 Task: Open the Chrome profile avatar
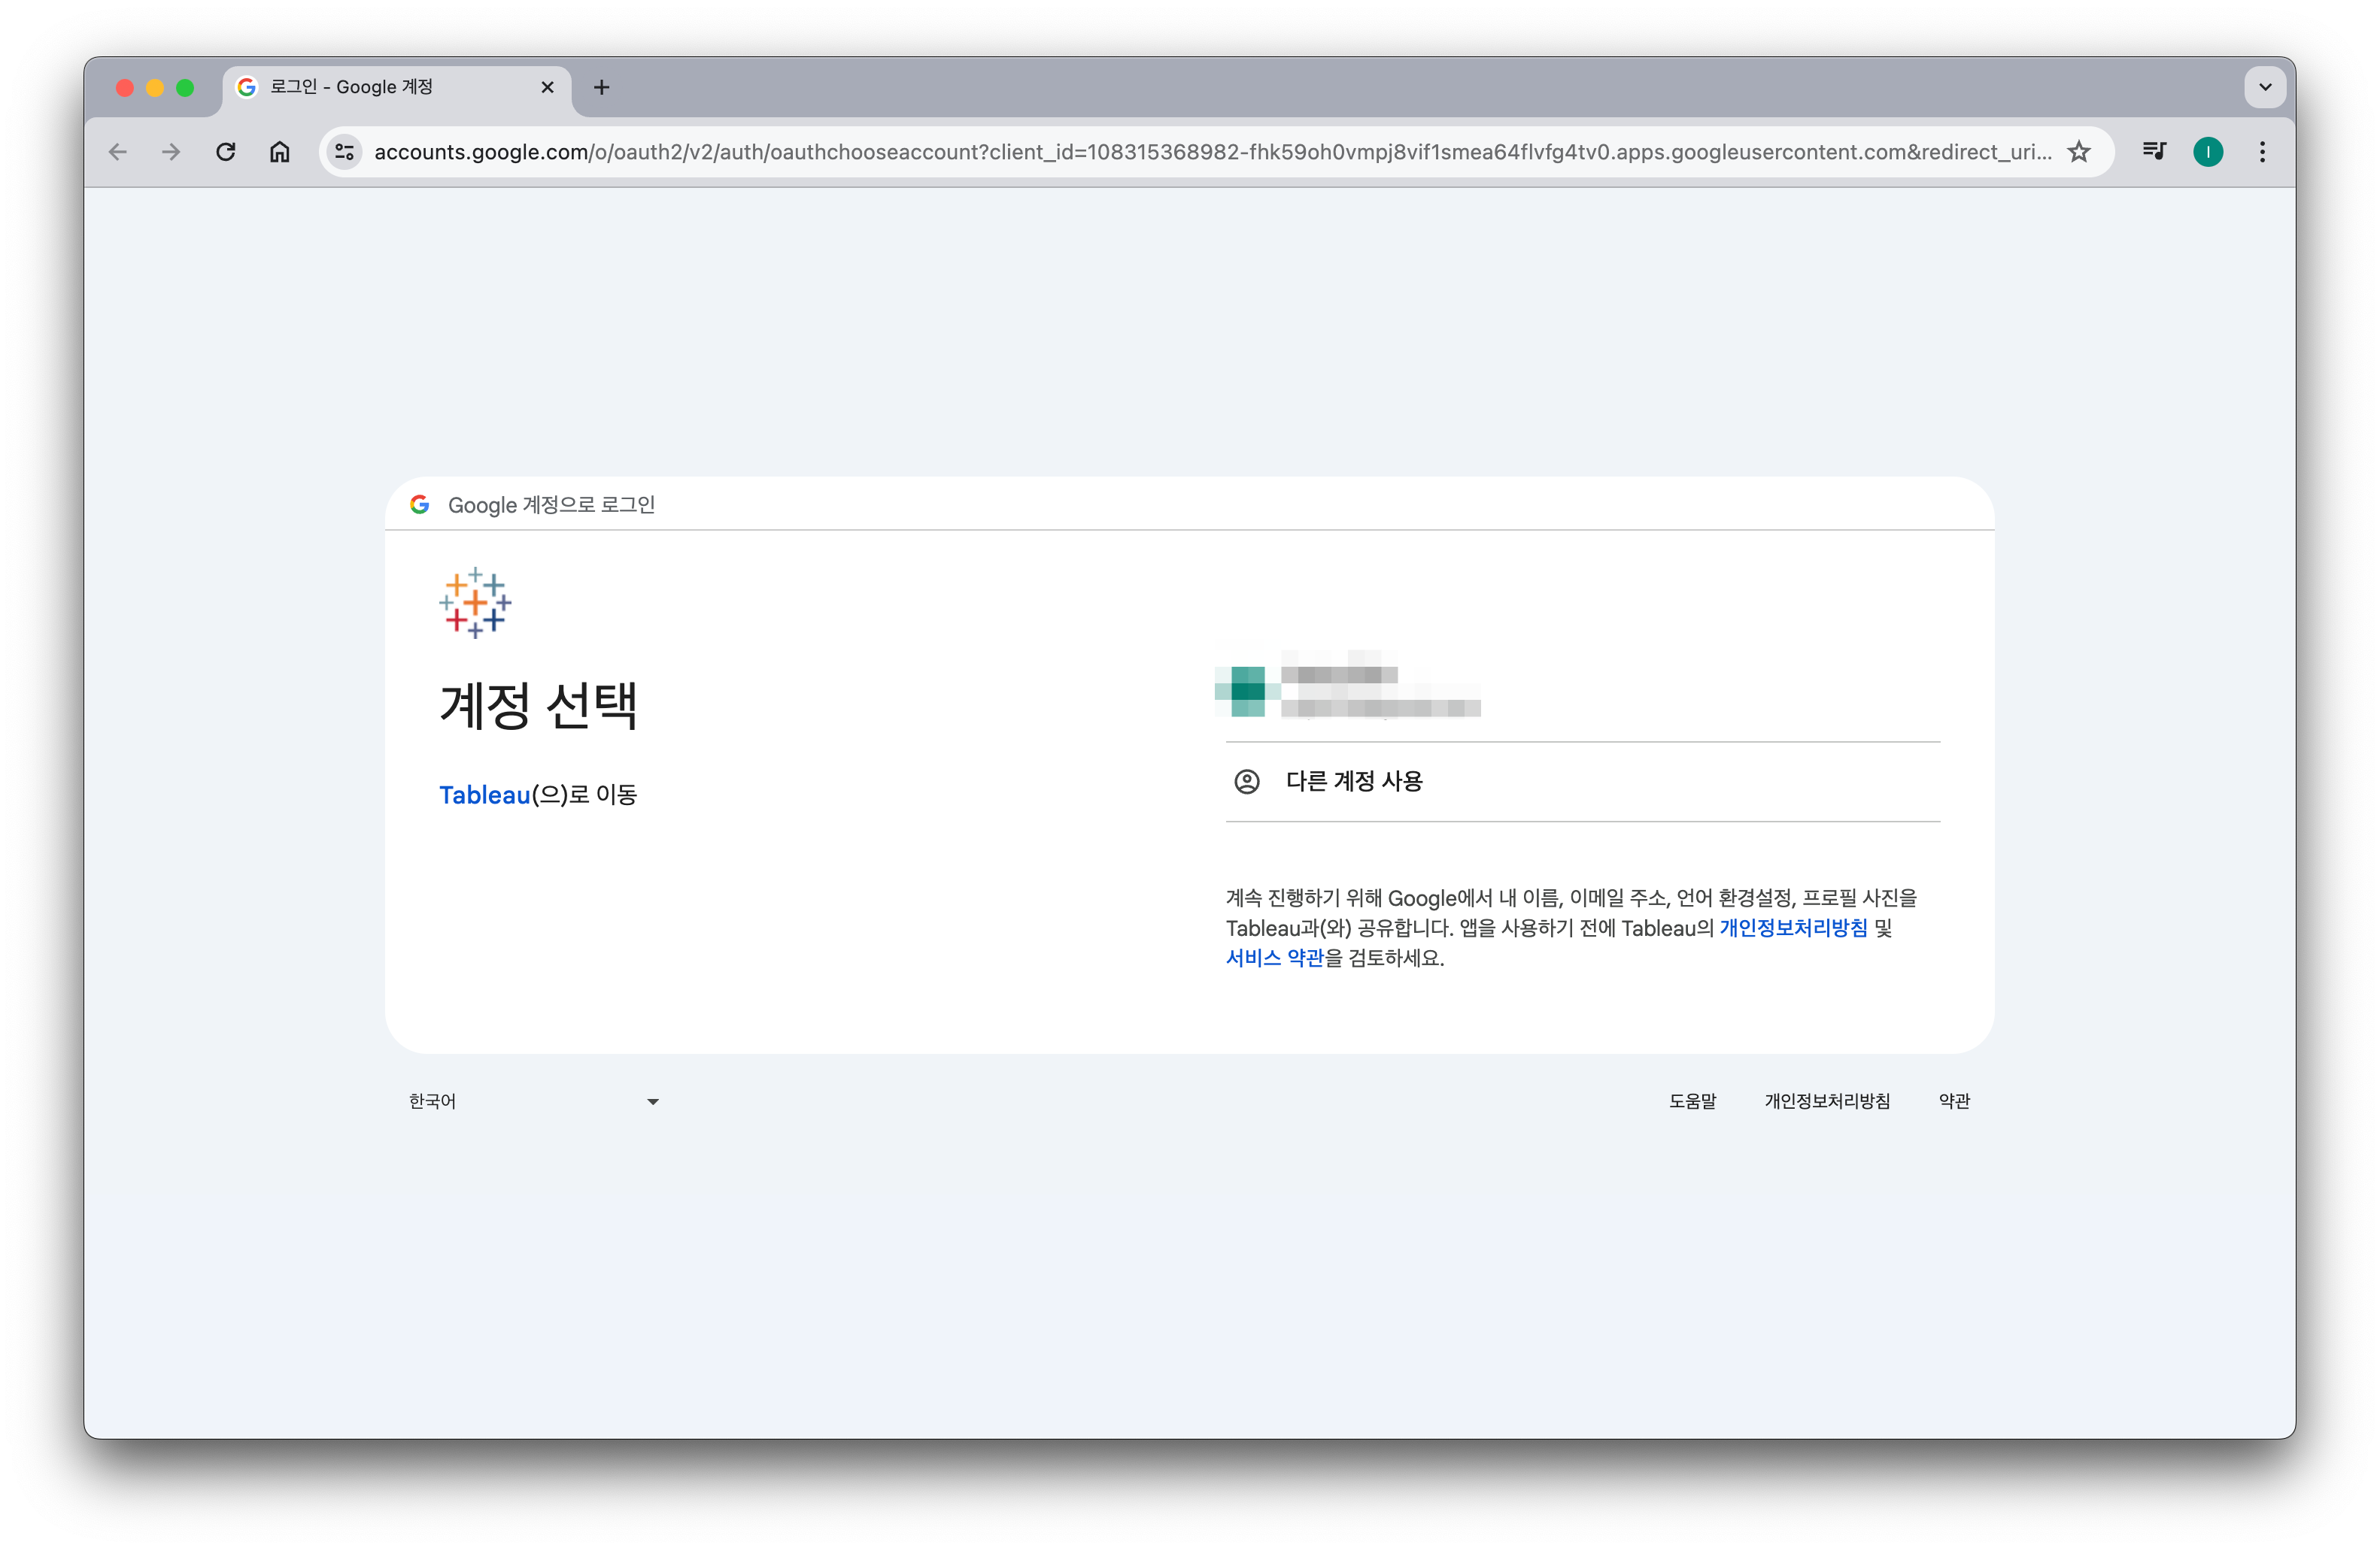tap(2208, 152)
